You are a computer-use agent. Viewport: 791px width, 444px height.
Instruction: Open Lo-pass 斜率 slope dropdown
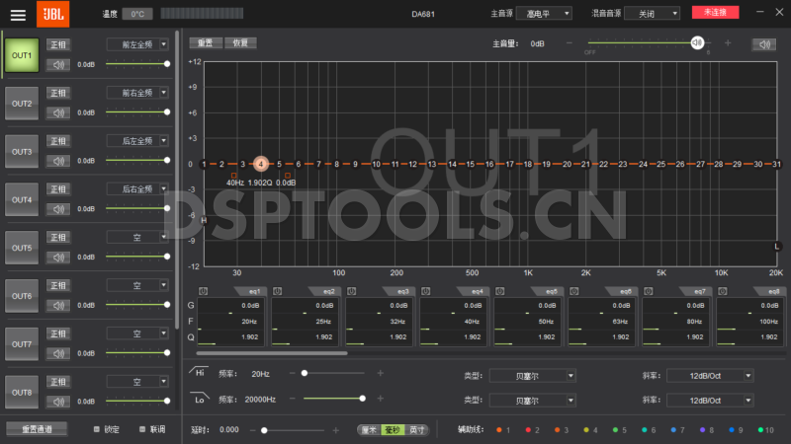click(710, 401)
